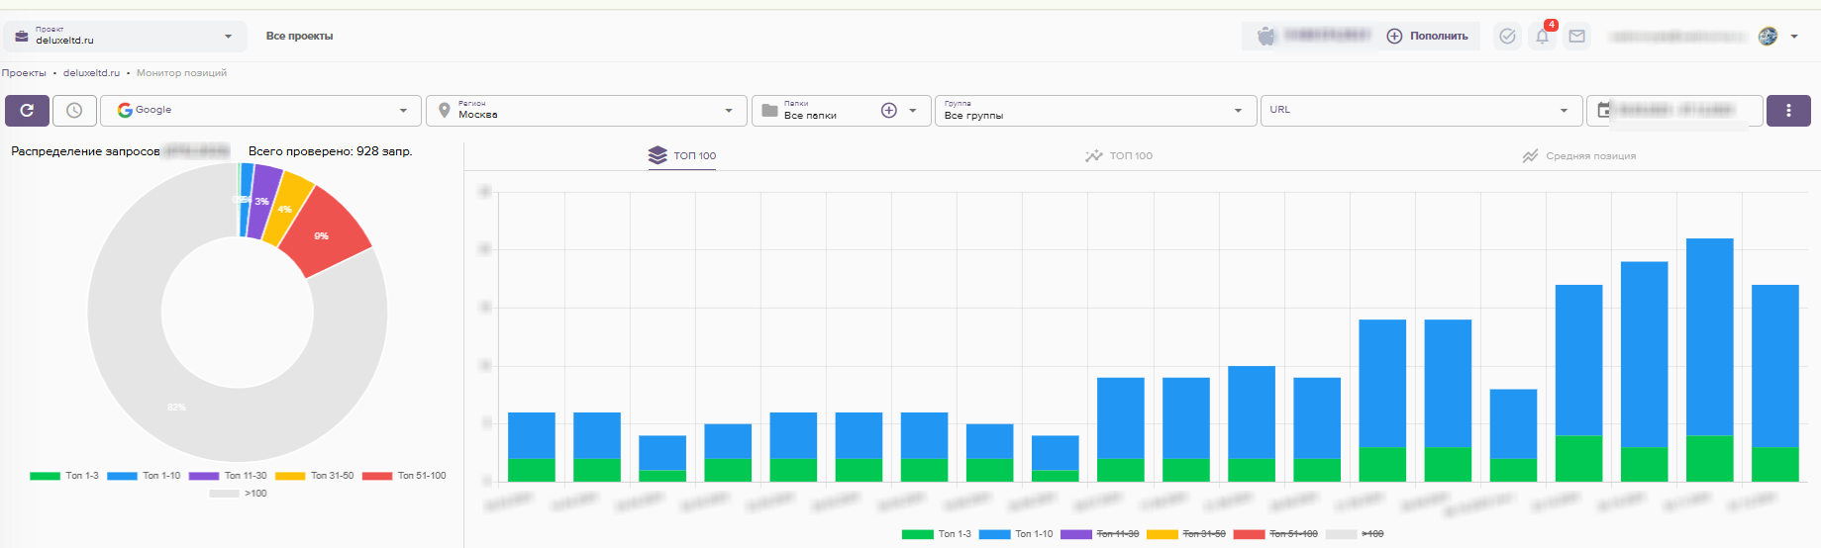Click the Пополнить balance button
The image size is (1821, 548).
1427,37
